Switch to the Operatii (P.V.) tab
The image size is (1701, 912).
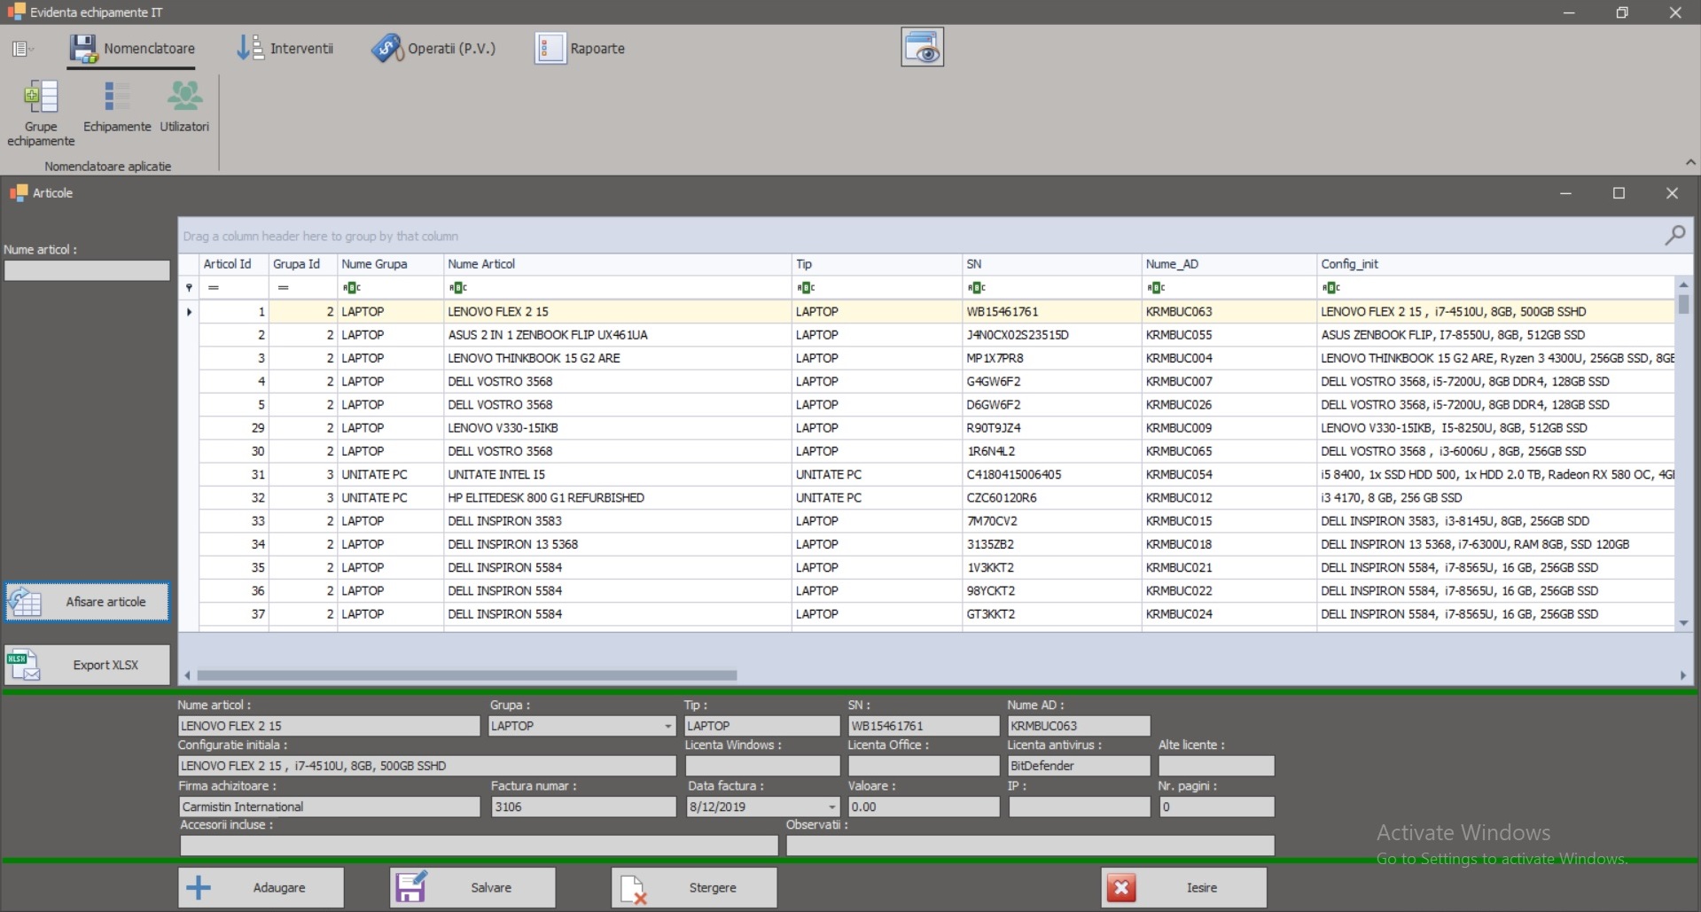coord(433,49)
